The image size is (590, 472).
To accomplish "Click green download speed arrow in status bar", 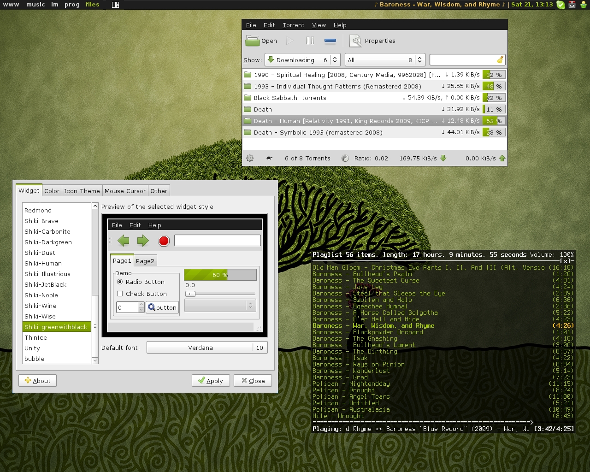I will click(x=443, y=158).
